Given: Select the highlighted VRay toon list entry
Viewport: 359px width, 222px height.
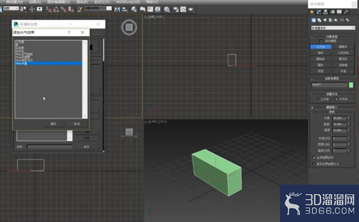Looking at the screenshot, I should pos(48,63).
